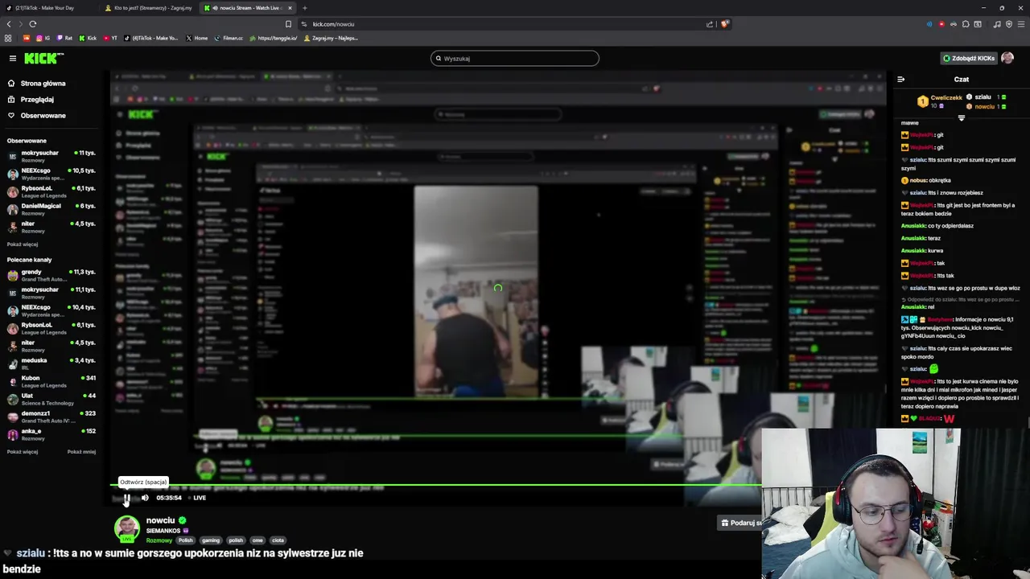Open anka_e channel in recommended list
1030x579 pixels.
(51, 434)
